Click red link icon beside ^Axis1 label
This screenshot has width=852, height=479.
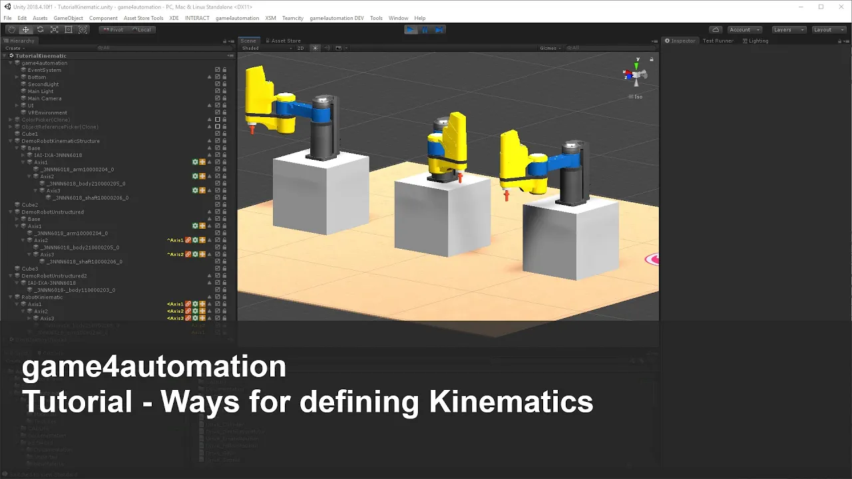[x=188, y=240]
